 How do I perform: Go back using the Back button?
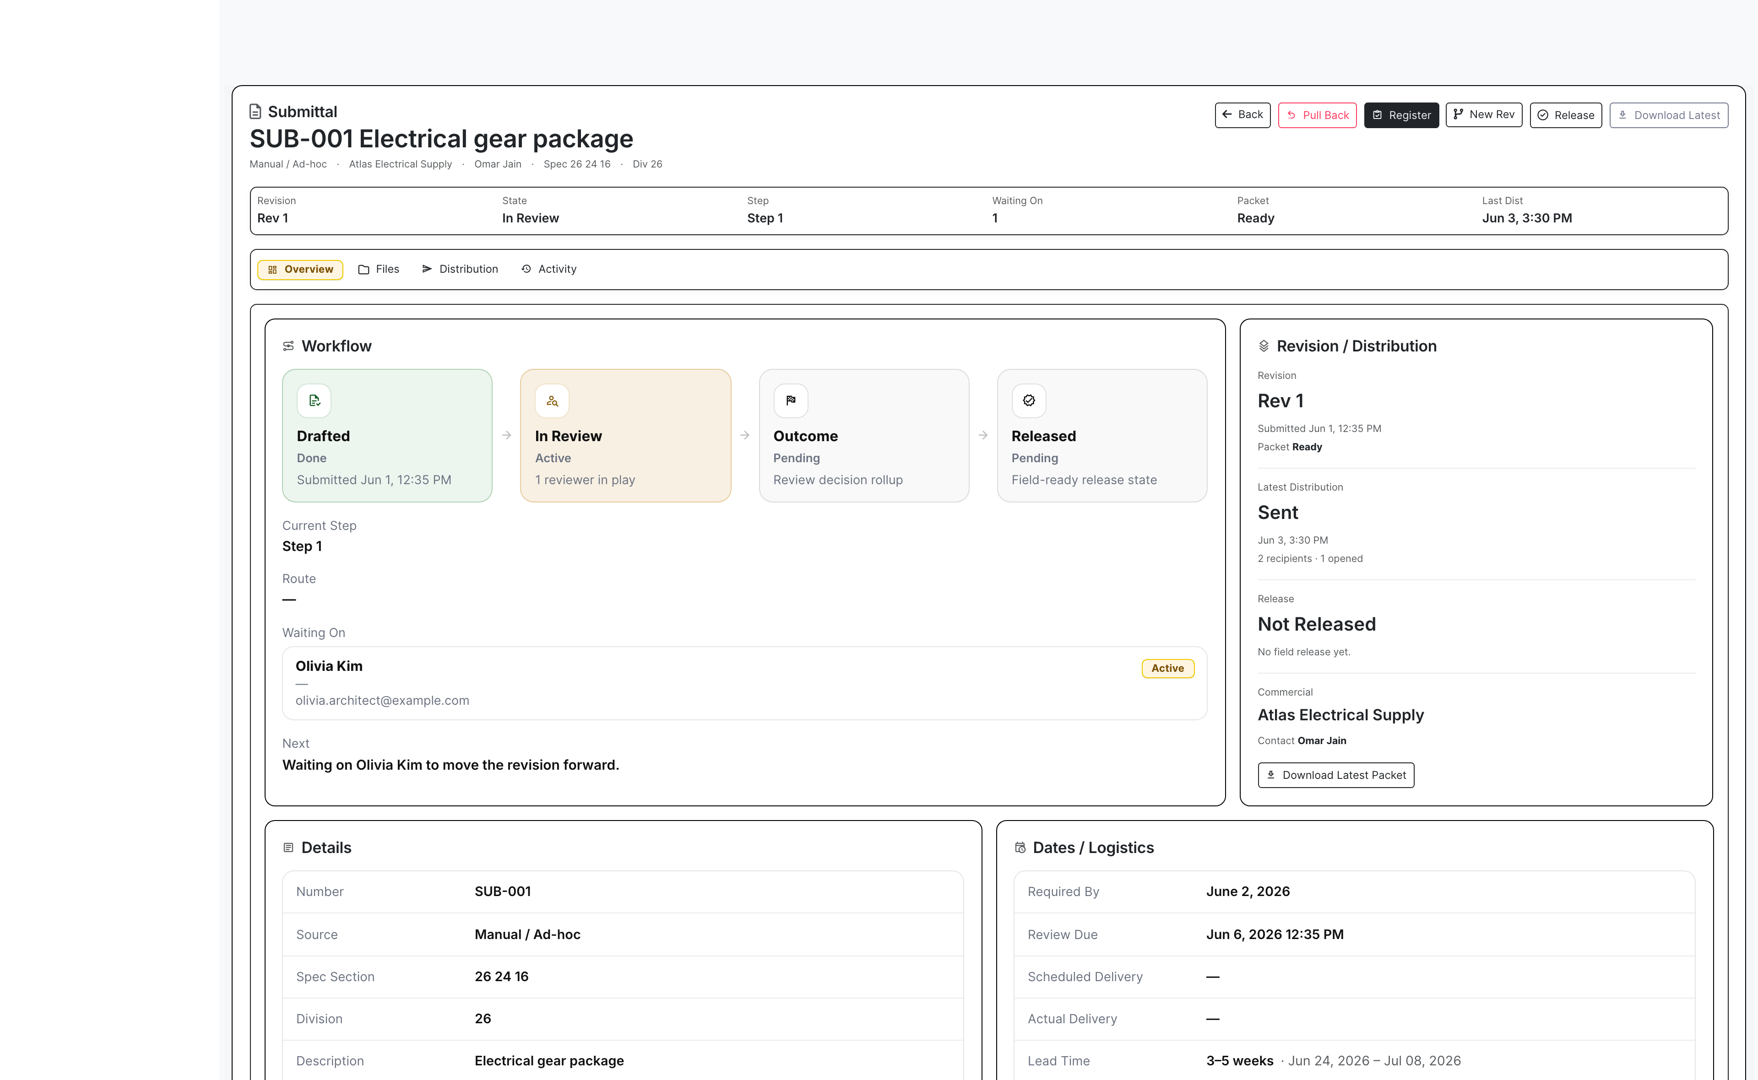click(x=1242, y=115)
